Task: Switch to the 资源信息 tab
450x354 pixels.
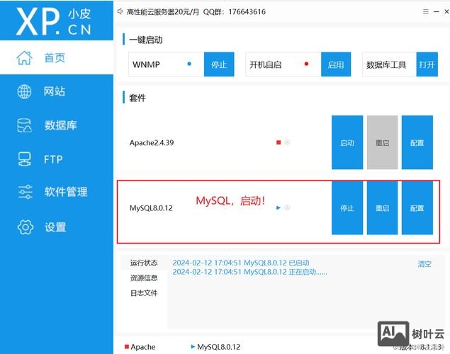Action: tap(144, 278)
